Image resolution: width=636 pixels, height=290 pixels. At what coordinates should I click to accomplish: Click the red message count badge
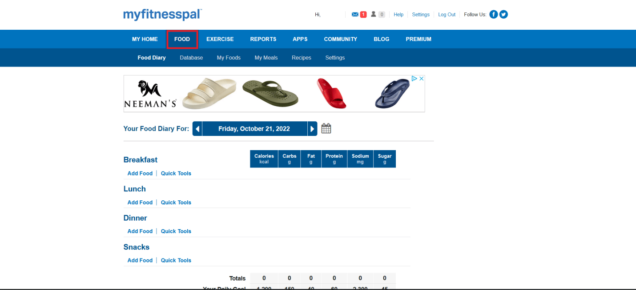363,15
